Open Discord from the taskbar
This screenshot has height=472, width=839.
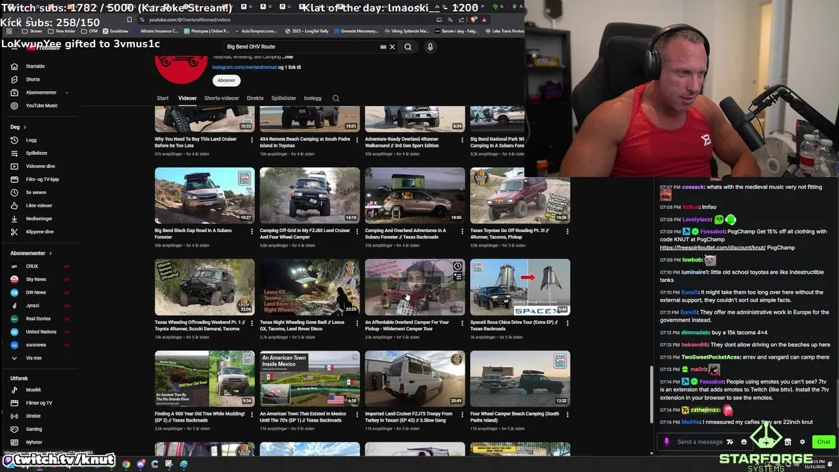140,464
